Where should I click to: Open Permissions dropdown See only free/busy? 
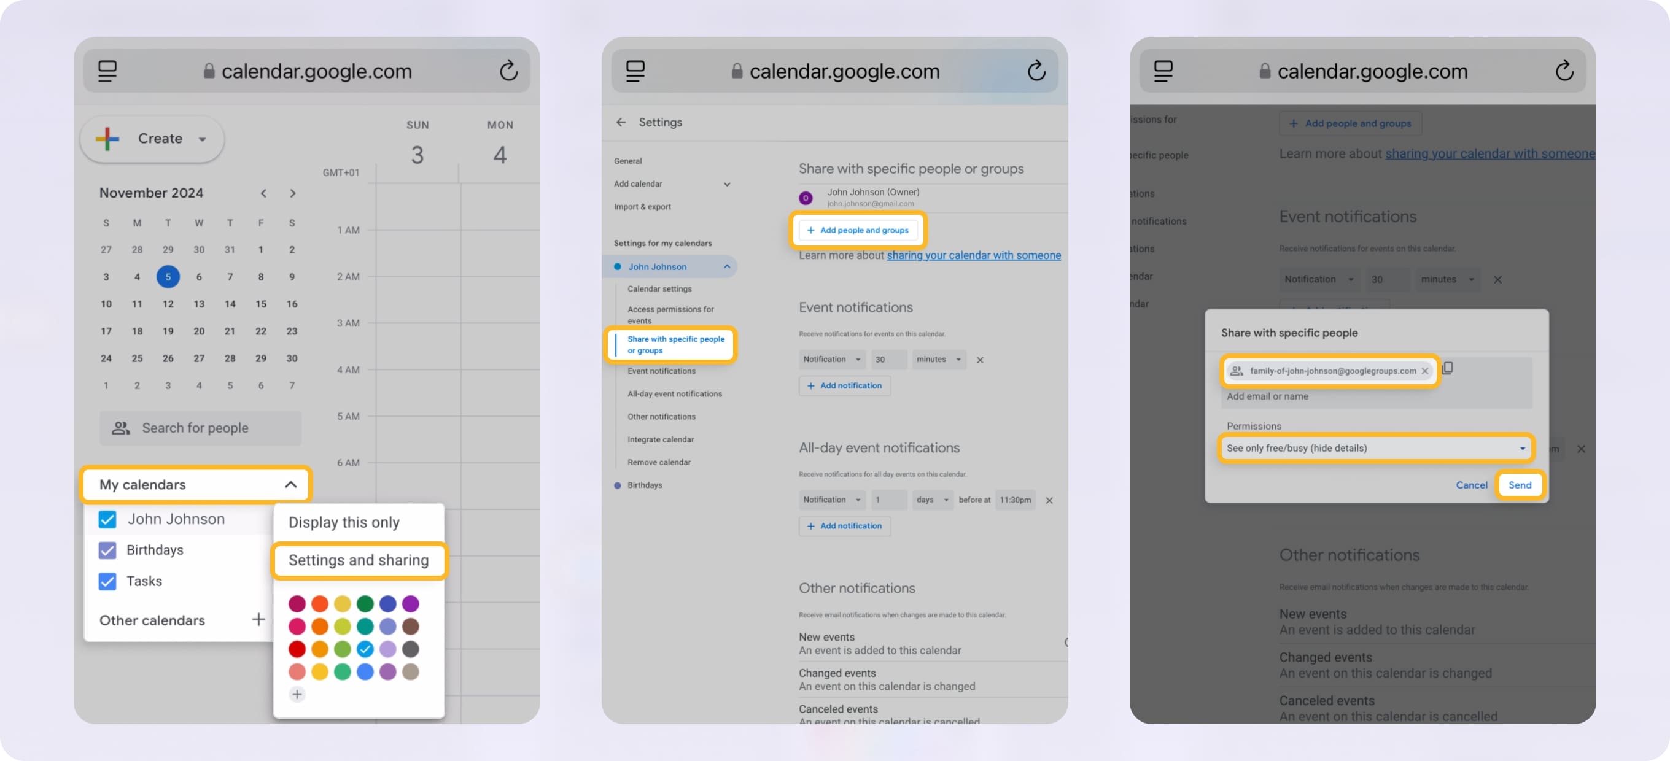pos(1376,448)
